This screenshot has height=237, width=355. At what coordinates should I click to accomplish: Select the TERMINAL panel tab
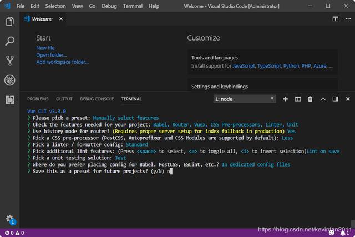click(131, 99)
